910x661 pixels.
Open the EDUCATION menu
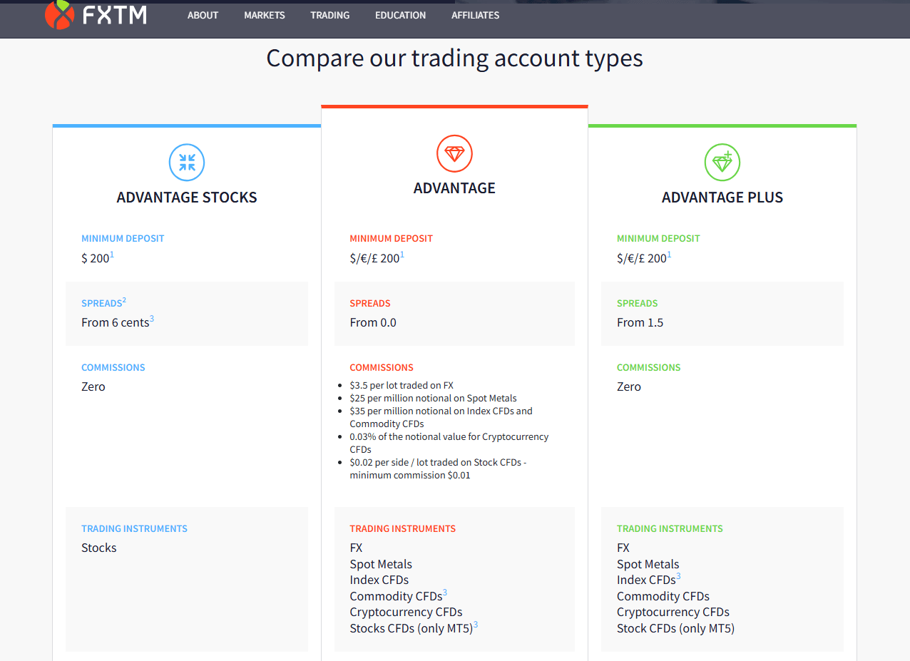(x=401, y=15)
